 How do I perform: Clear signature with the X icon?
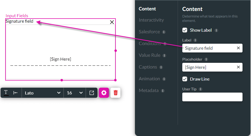(112, 22)
